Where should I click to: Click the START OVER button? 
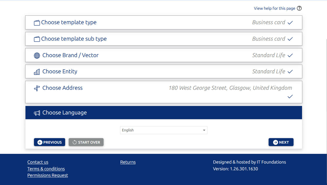click(86, 142)
